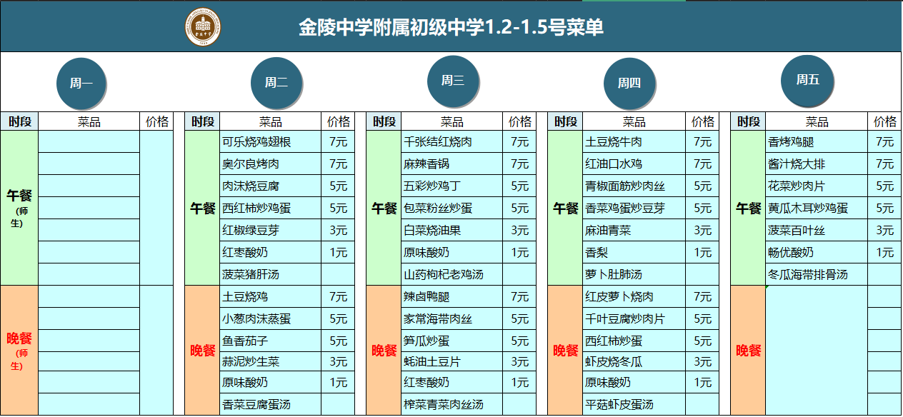Click the 包菜粉丝炒蛋 cell
This screenshot has width=903, height=417.
tap(452, 208)
